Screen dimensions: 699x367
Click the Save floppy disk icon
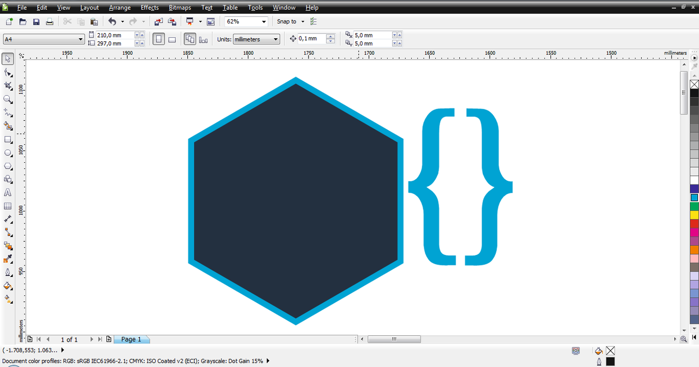[36, 22]
